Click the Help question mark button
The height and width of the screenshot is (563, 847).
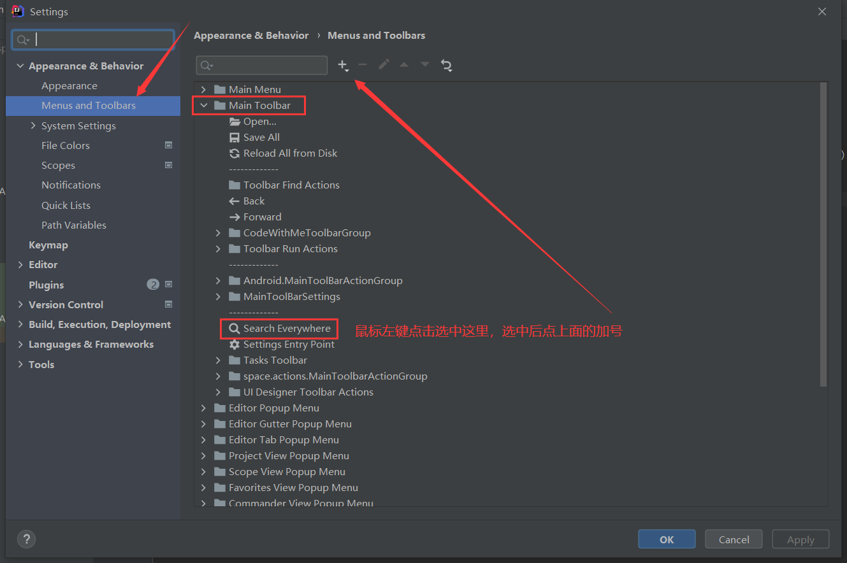26,539
